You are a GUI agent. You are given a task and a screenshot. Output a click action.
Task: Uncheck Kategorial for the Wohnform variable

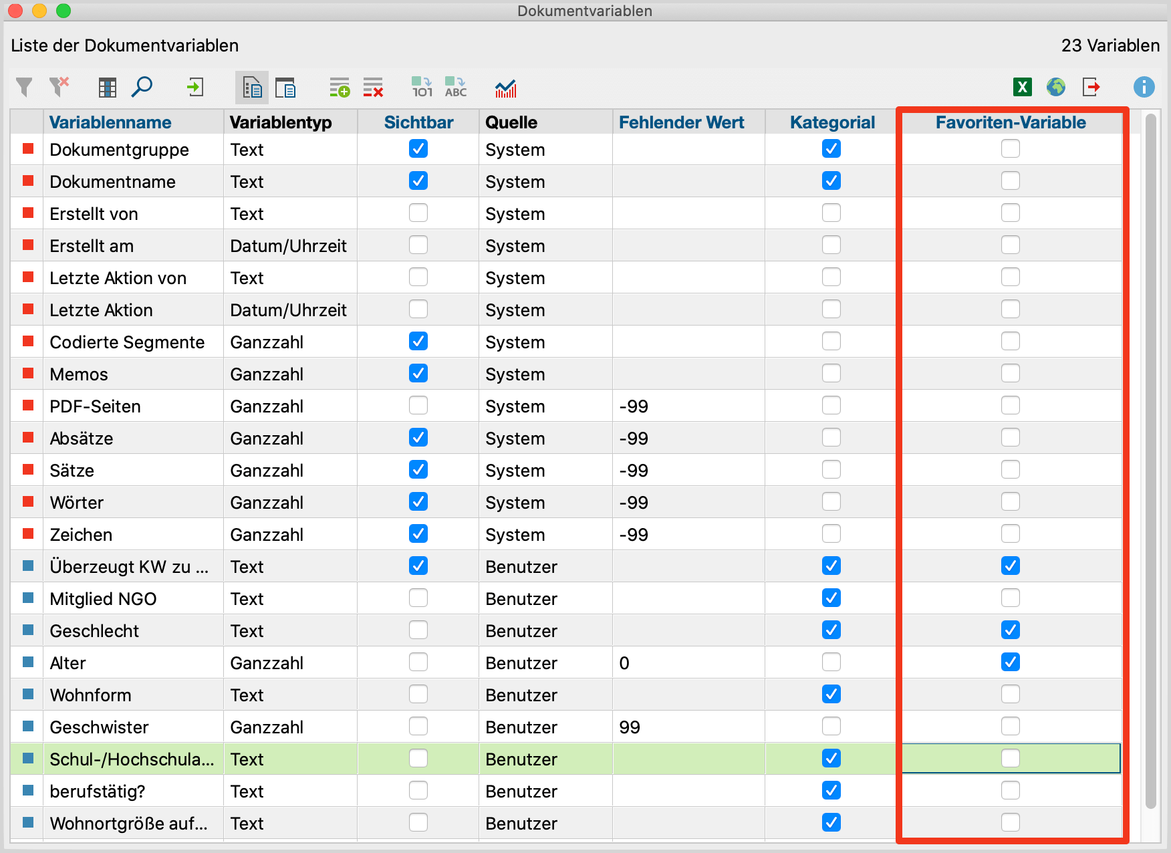pyautogui.click(x=831, y=694)
